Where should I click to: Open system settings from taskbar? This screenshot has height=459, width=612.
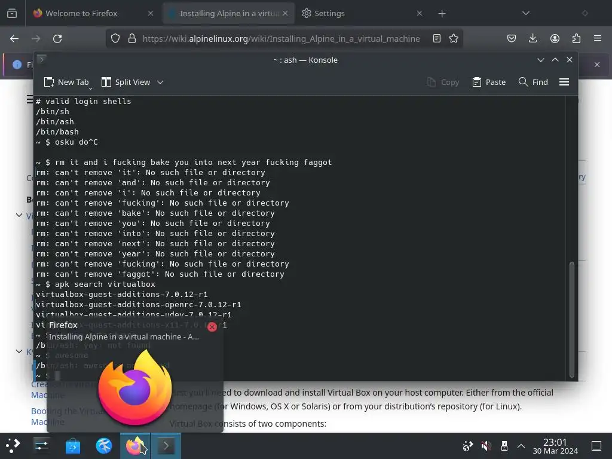coord(41,446)
